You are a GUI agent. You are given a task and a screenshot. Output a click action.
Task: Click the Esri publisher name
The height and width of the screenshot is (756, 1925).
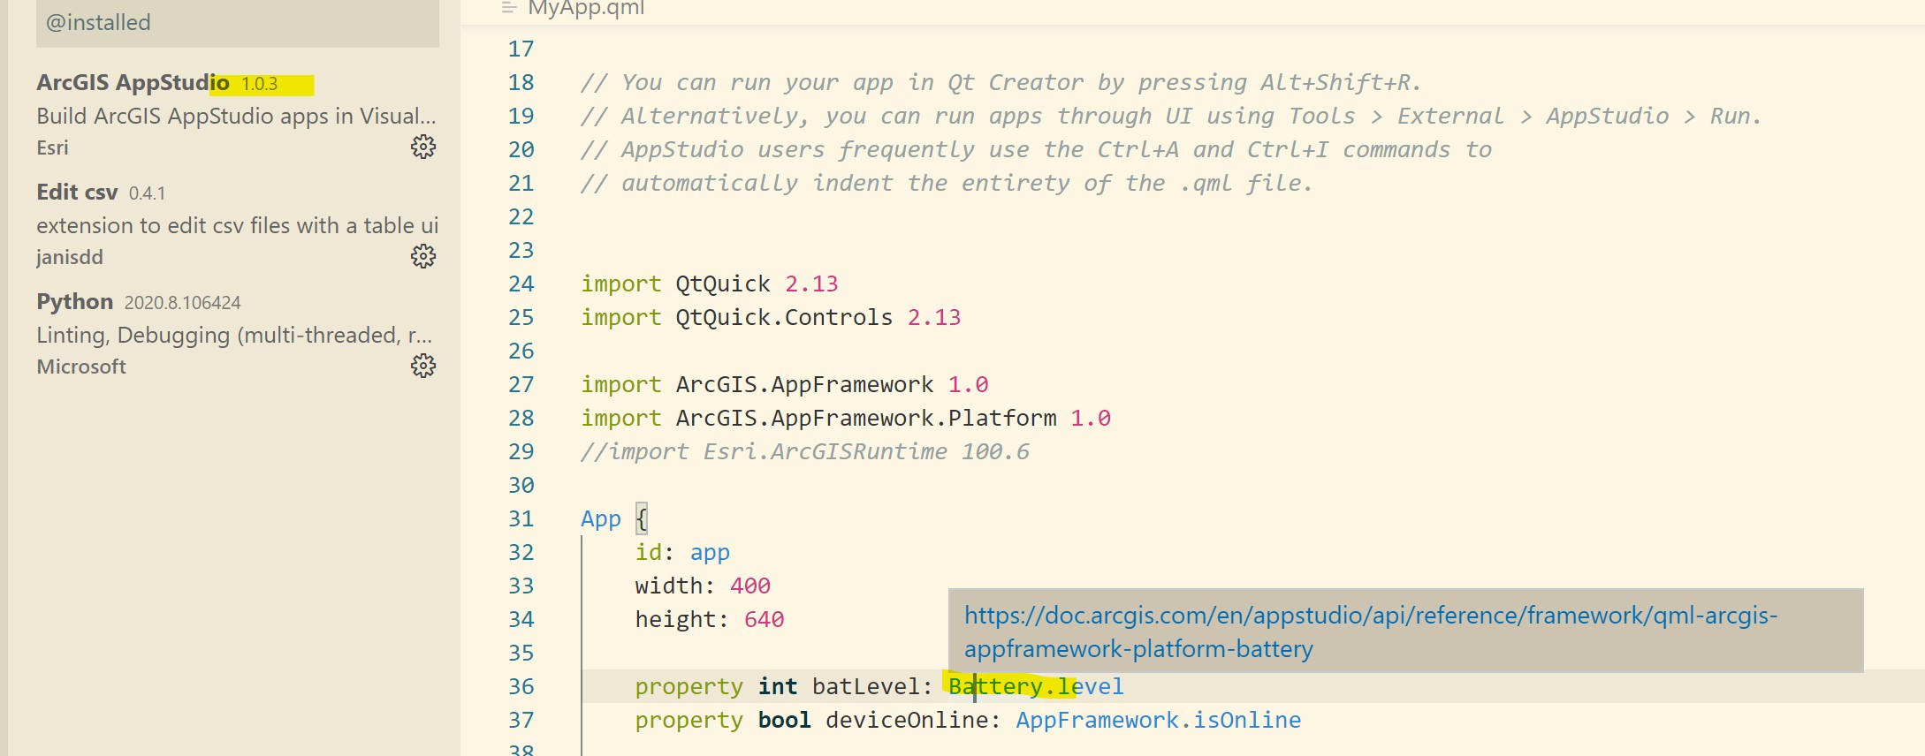(51, 147)
